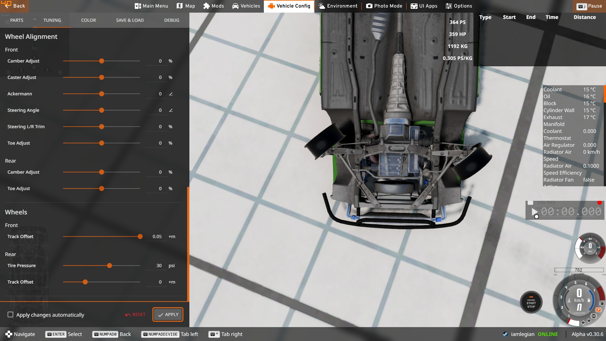The height and width of the screenshot is (341, 606).
Task: Open Environment settings
Action: coord(338,6)
